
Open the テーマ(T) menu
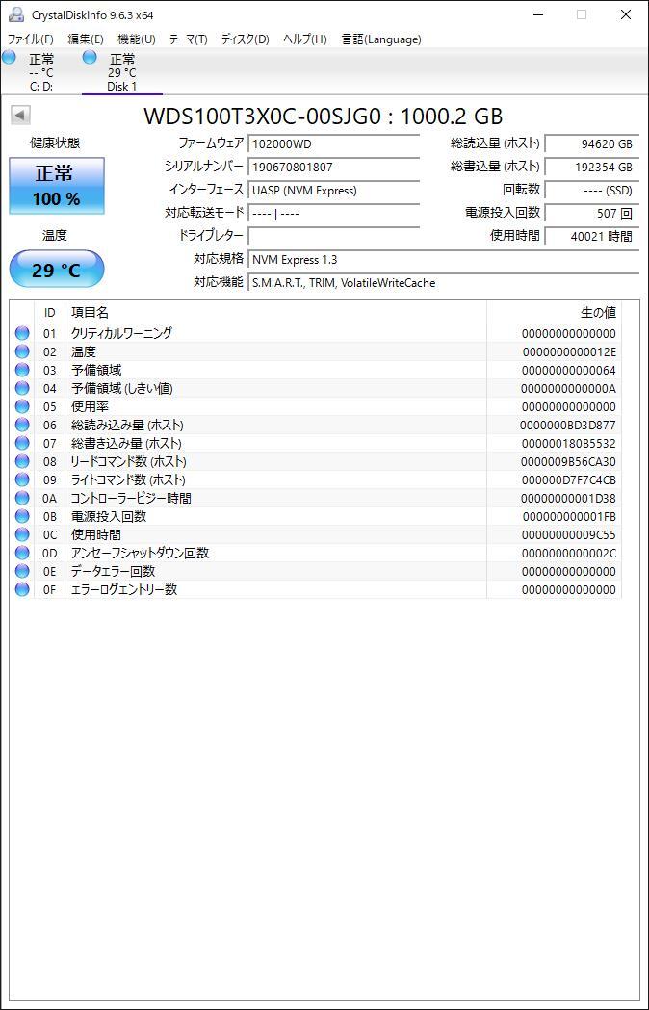click(188, 39)
